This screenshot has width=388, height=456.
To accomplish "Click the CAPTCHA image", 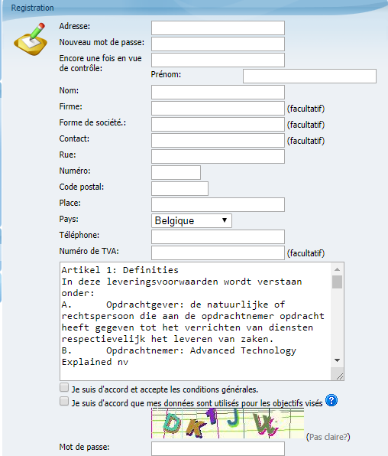I will [x=228, y=423].
